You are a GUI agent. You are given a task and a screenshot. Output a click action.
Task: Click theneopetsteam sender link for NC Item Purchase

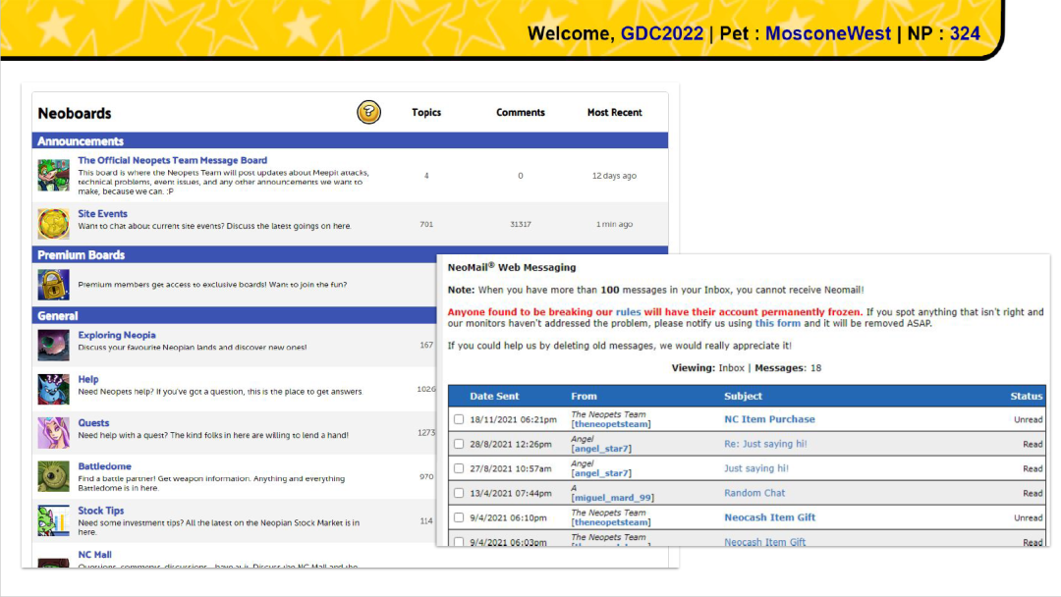point(611,424)
